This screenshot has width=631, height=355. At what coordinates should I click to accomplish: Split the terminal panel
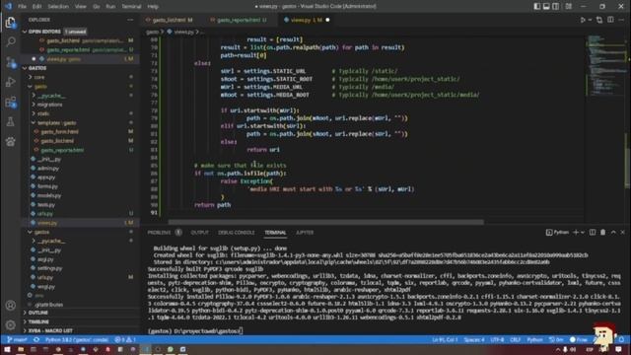tap(593, 233)
